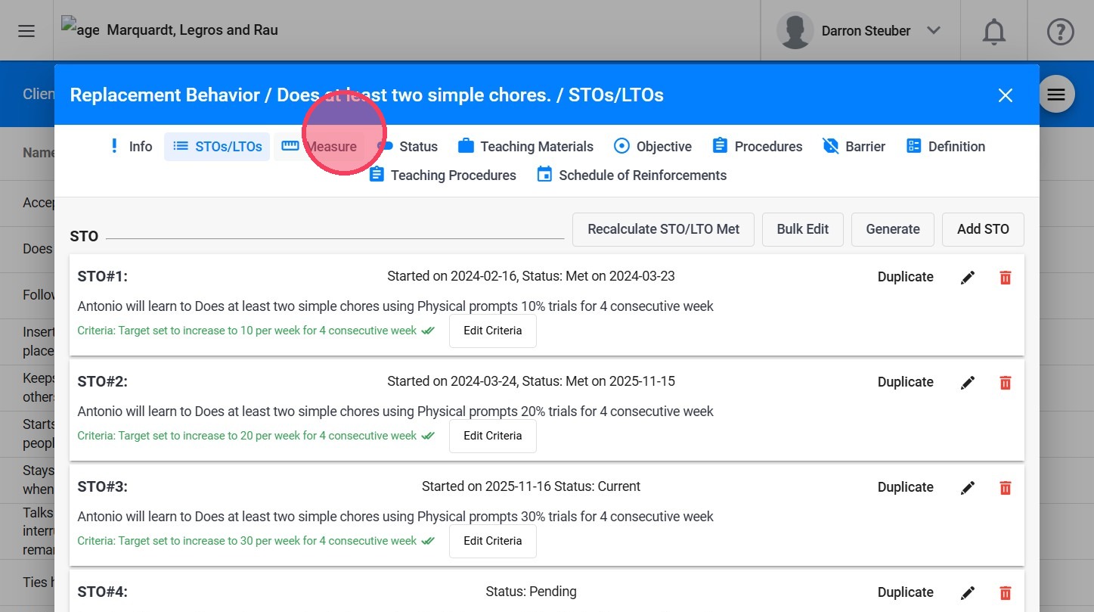Go to the Objective tab

[x=652, y=147]
